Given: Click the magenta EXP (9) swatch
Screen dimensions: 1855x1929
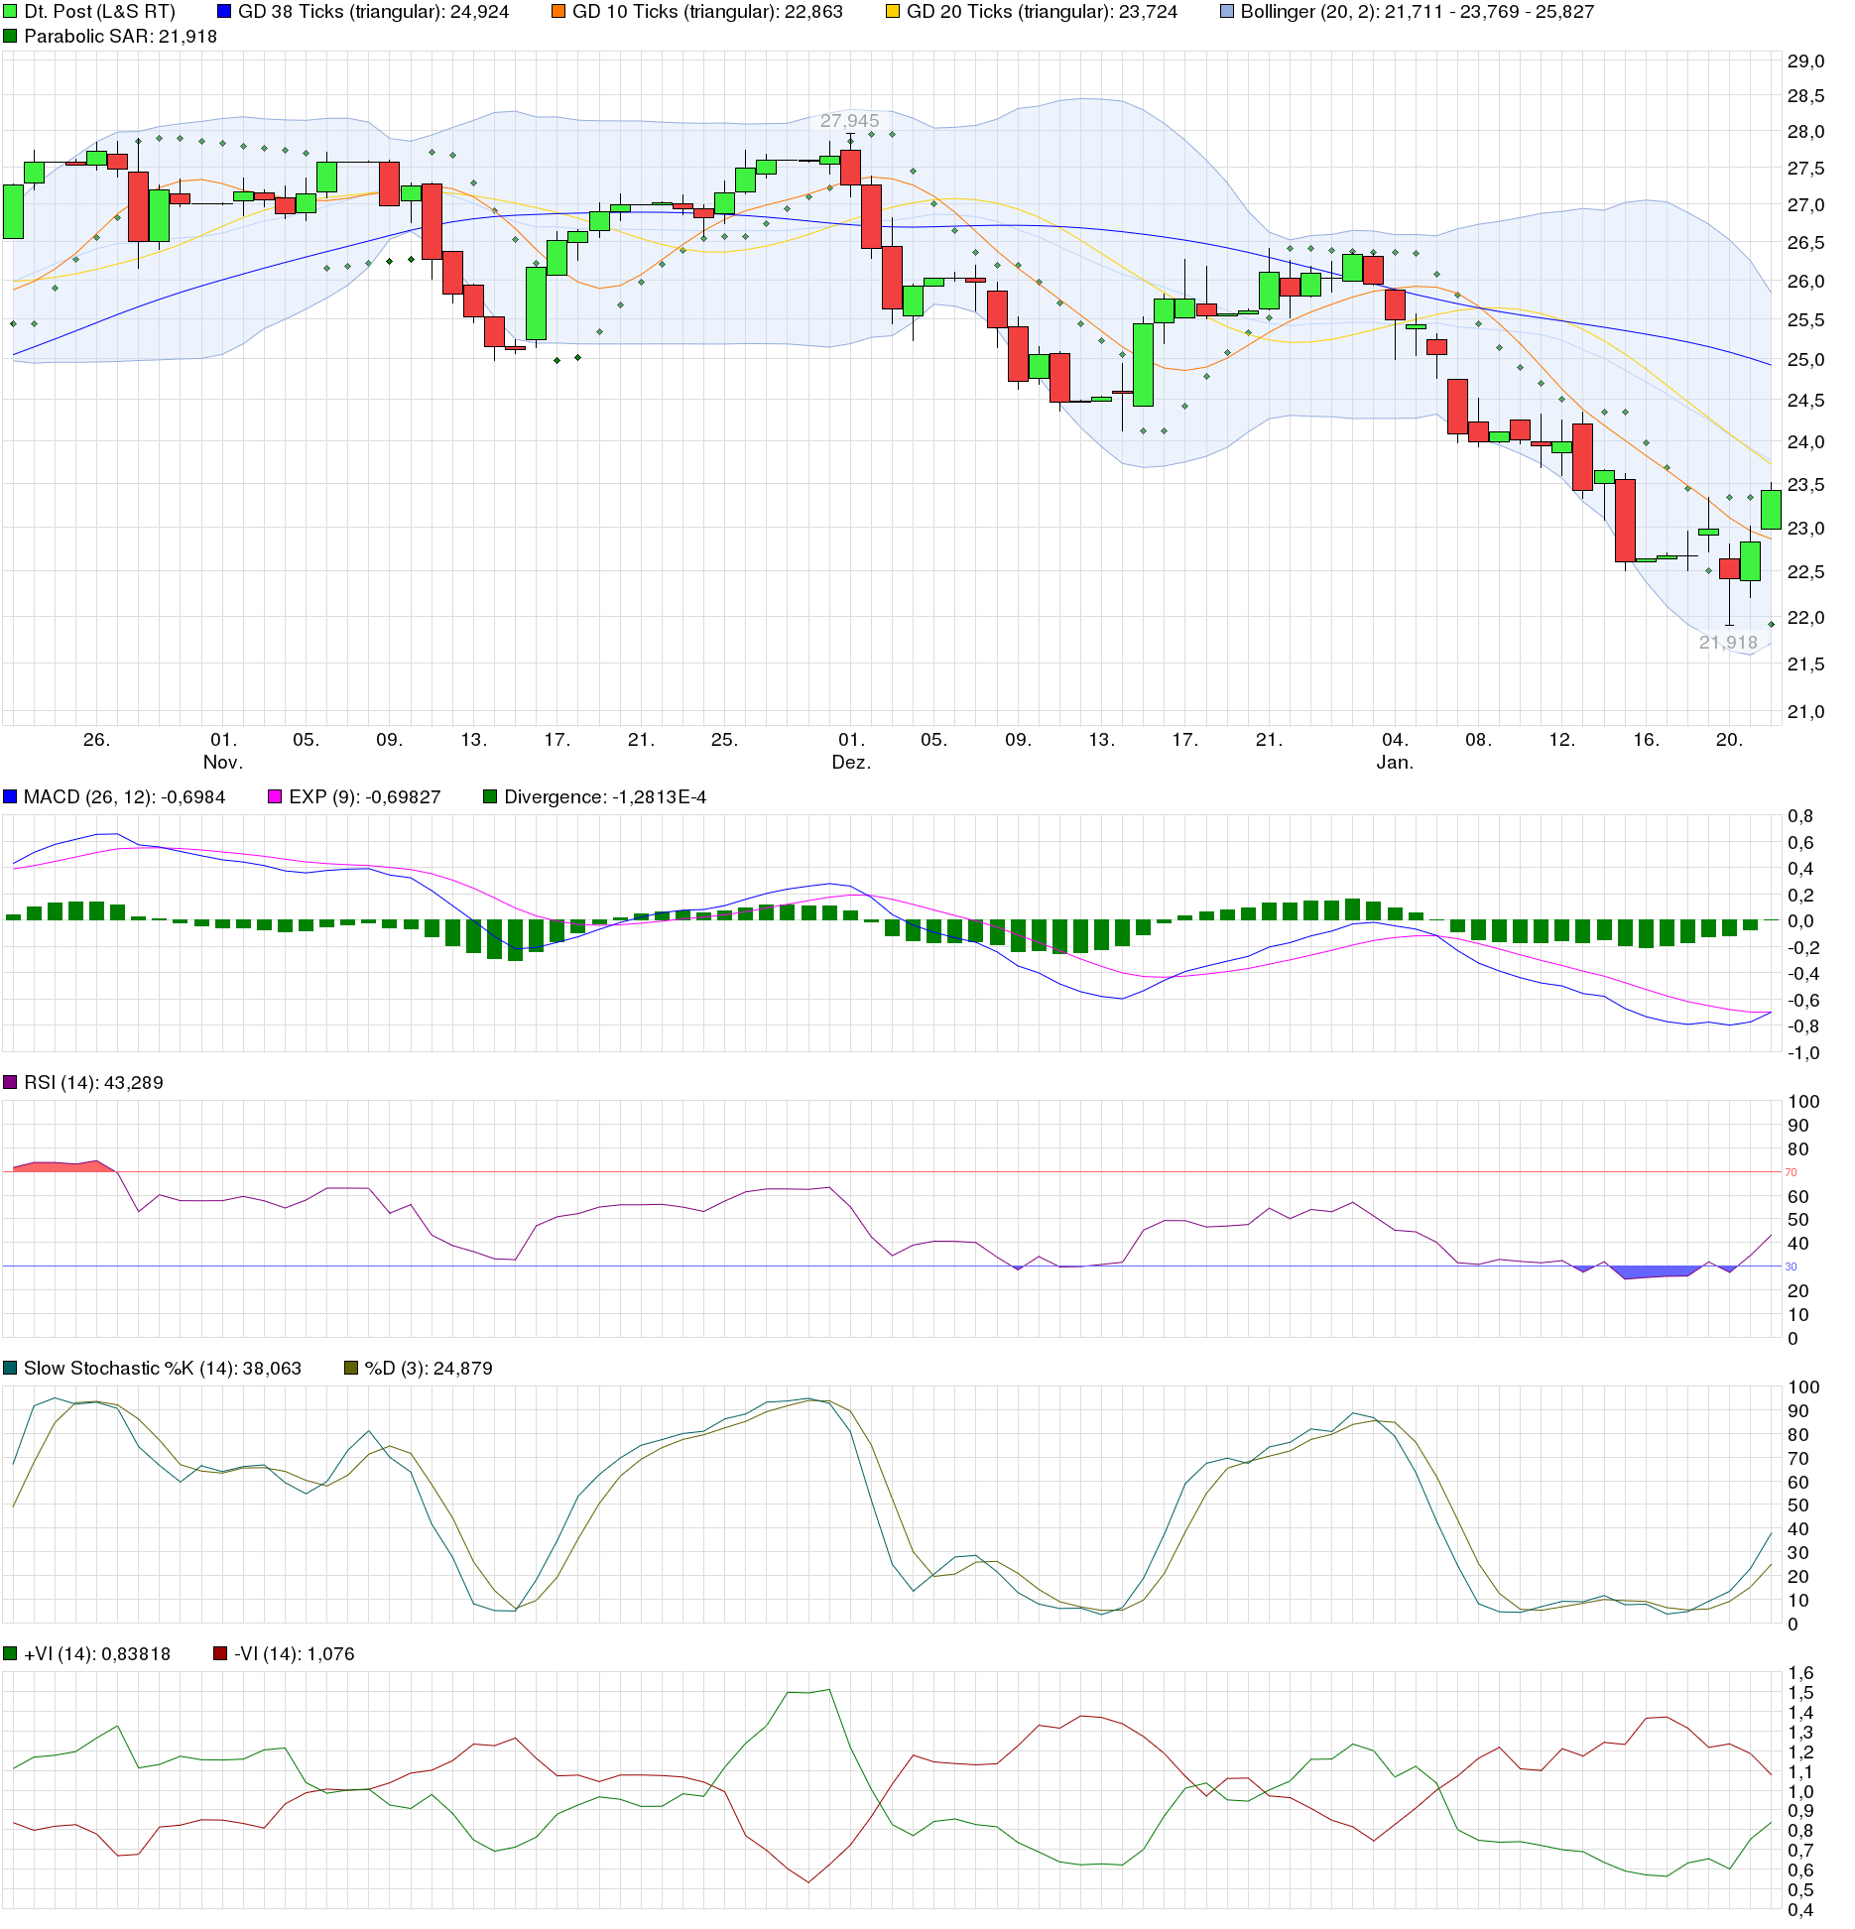Looking at the screenshot, I should pos(275,796).
